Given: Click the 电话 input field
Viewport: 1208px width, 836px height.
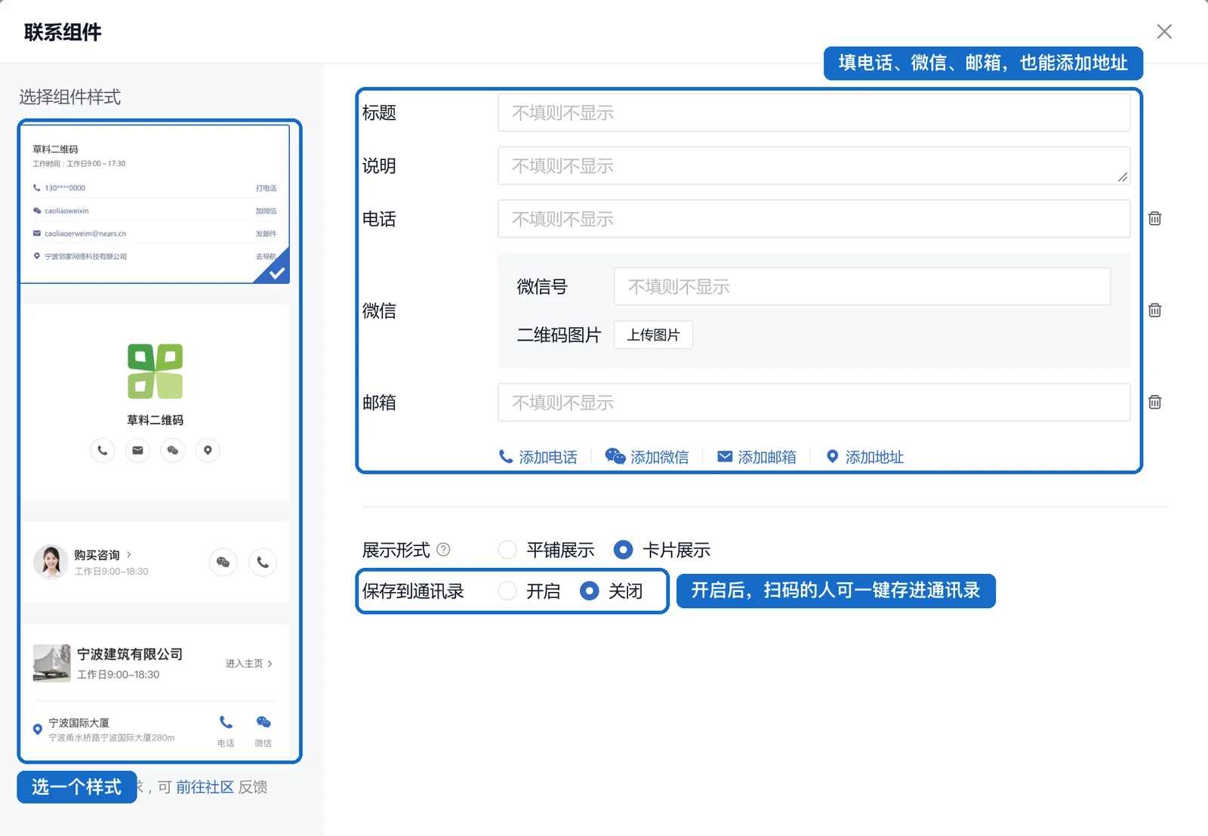Looking at the screenshot, I should [814, 218].
